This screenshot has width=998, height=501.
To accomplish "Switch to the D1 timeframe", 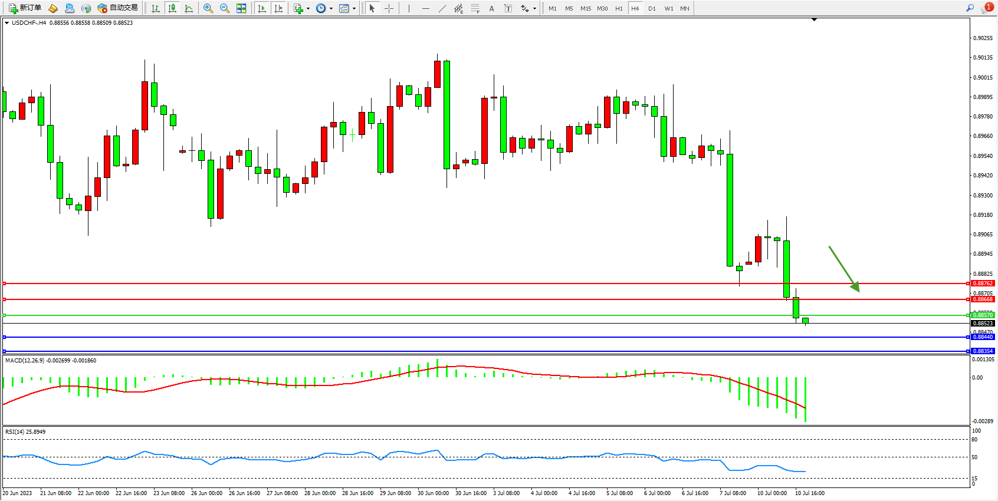I will (652, 8).
